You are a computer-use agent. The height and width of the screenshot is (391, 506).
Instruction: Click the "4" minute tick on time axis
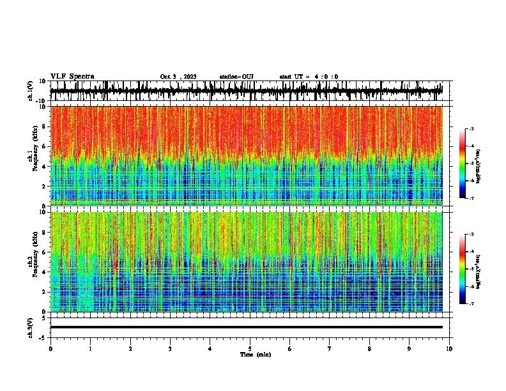[x=210, y=349]
